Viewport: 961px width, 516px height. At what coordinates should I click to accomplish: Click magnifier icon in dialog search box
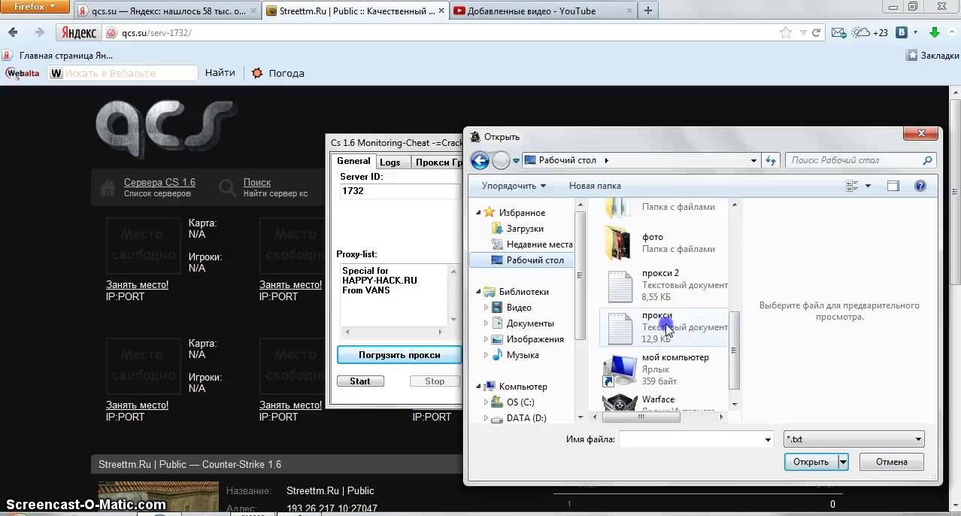click(927, 160)
